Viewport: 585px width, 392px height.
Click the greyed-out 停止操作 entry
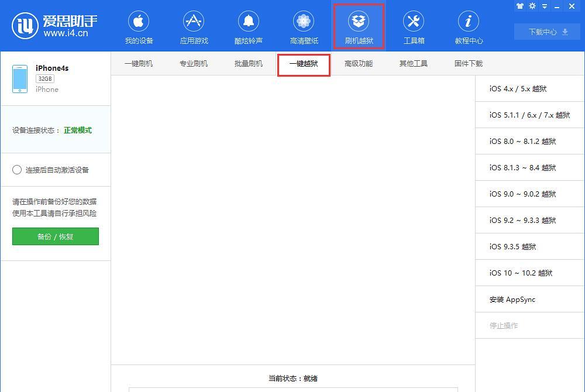[530, 326]
